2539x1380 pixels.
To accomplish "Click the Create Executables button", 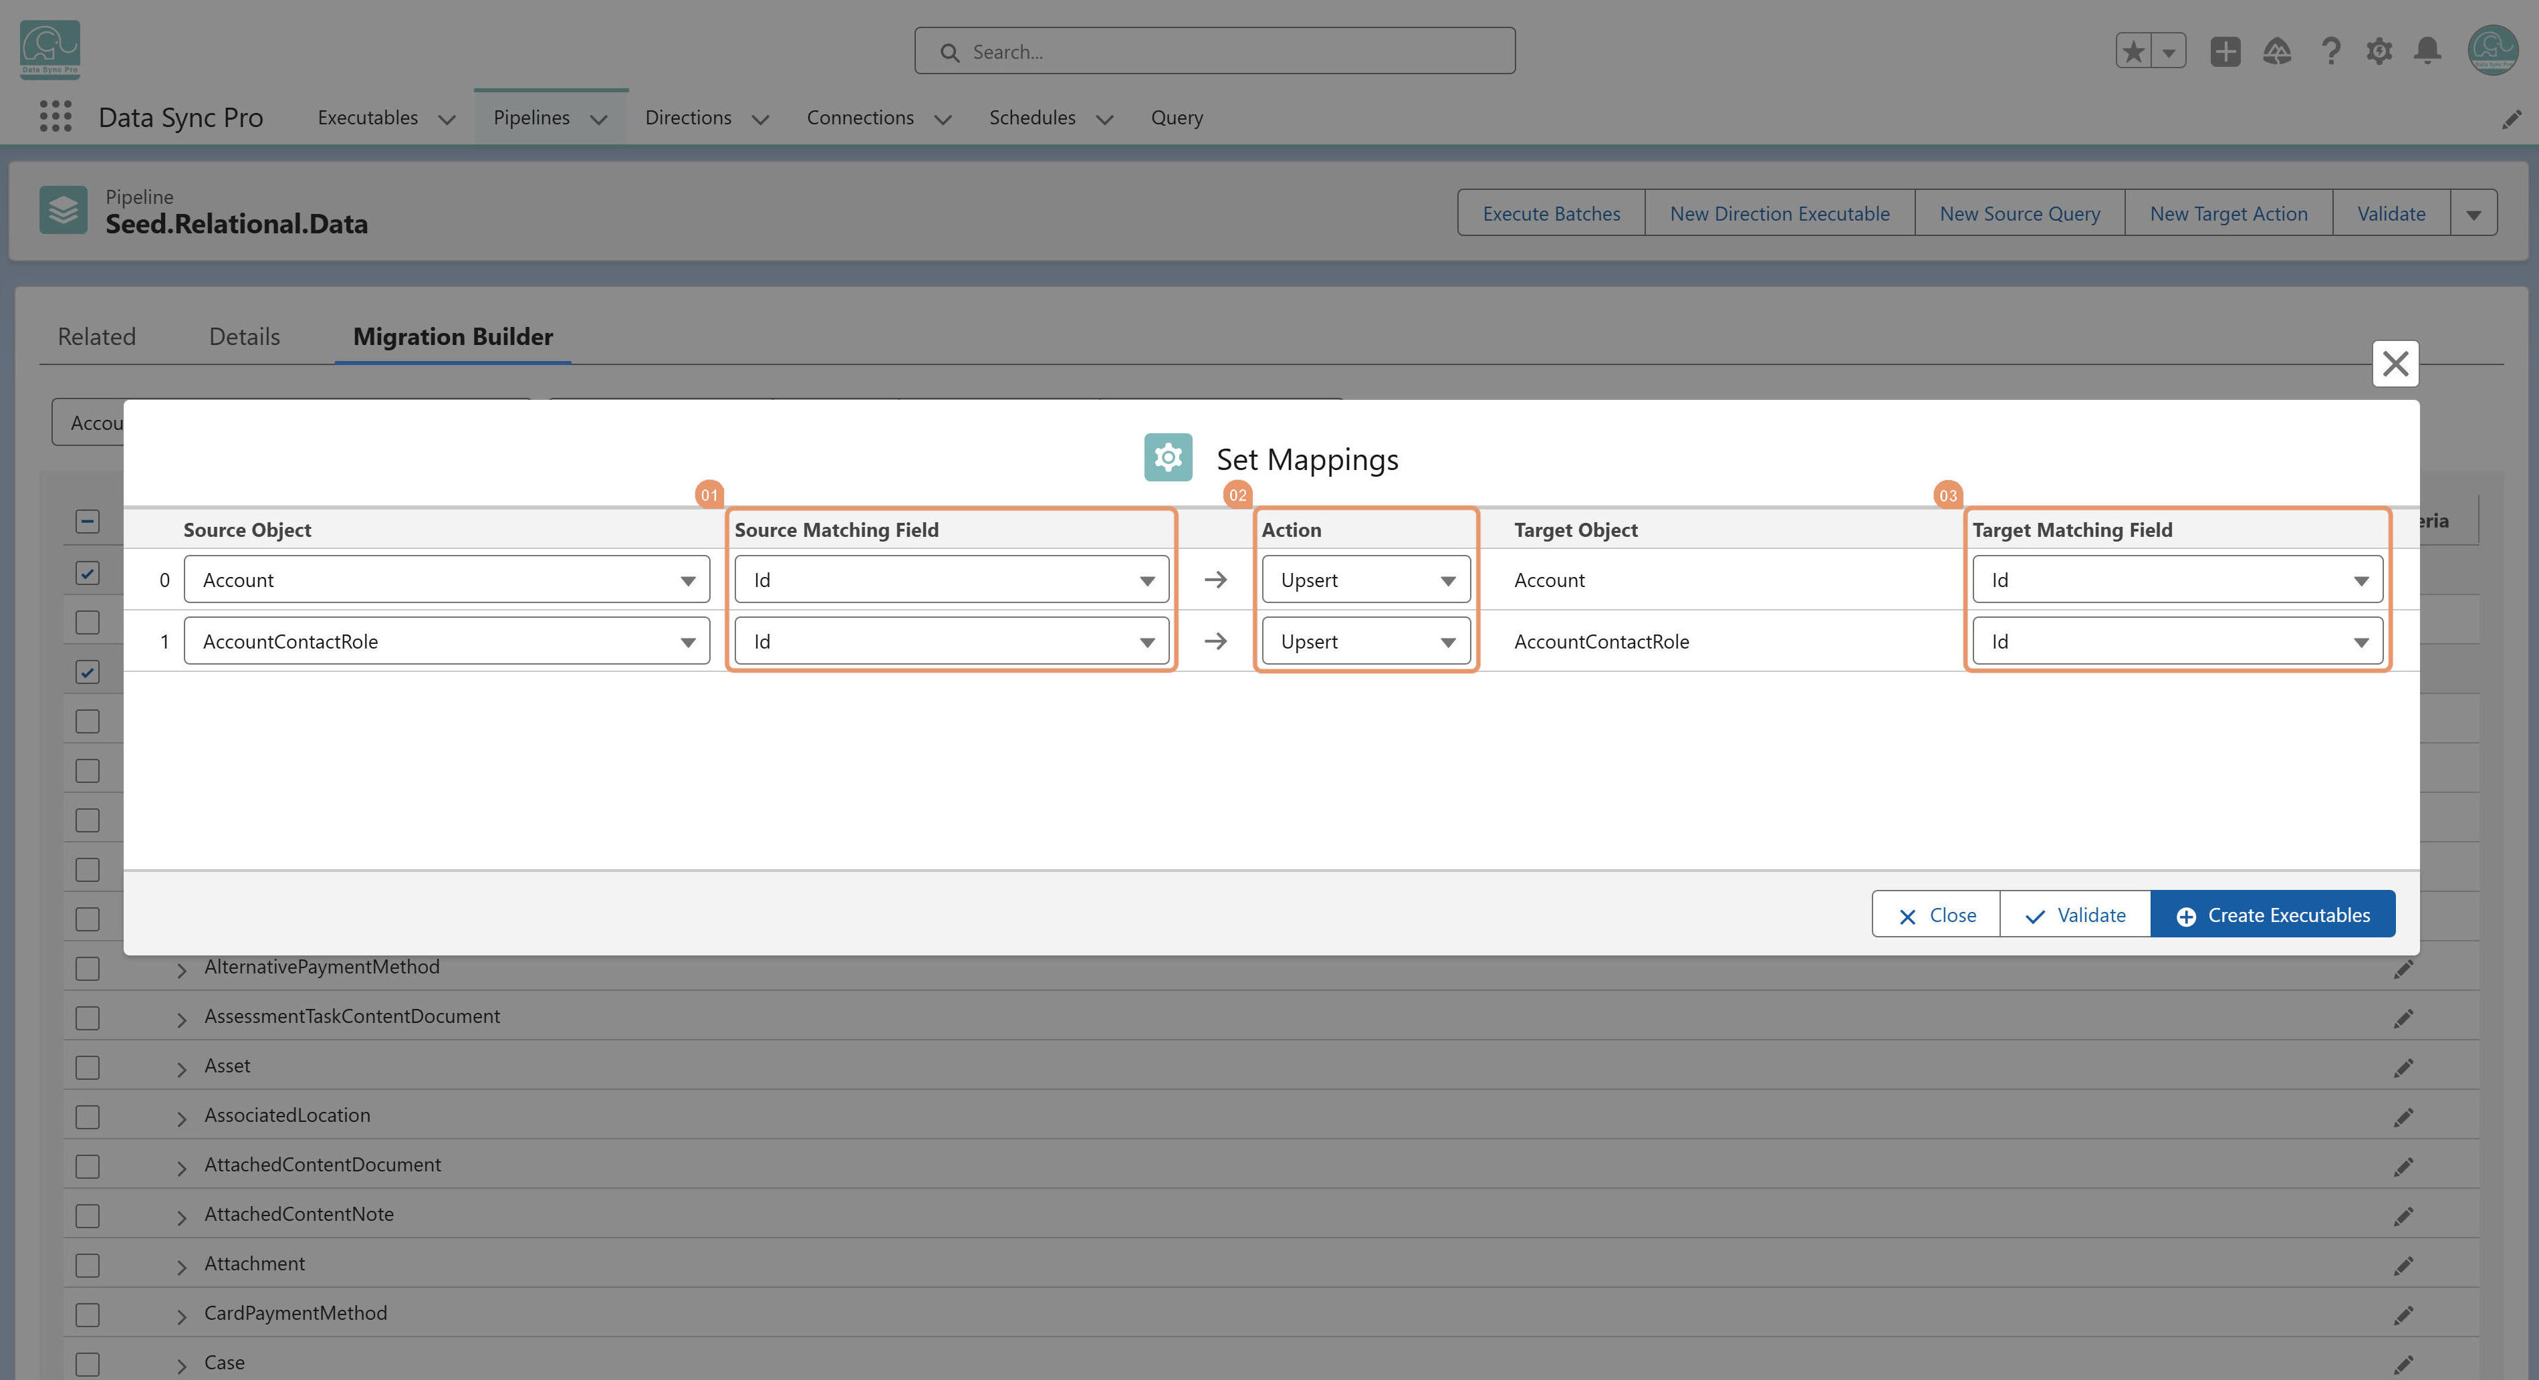I will tap(2273, 915).
